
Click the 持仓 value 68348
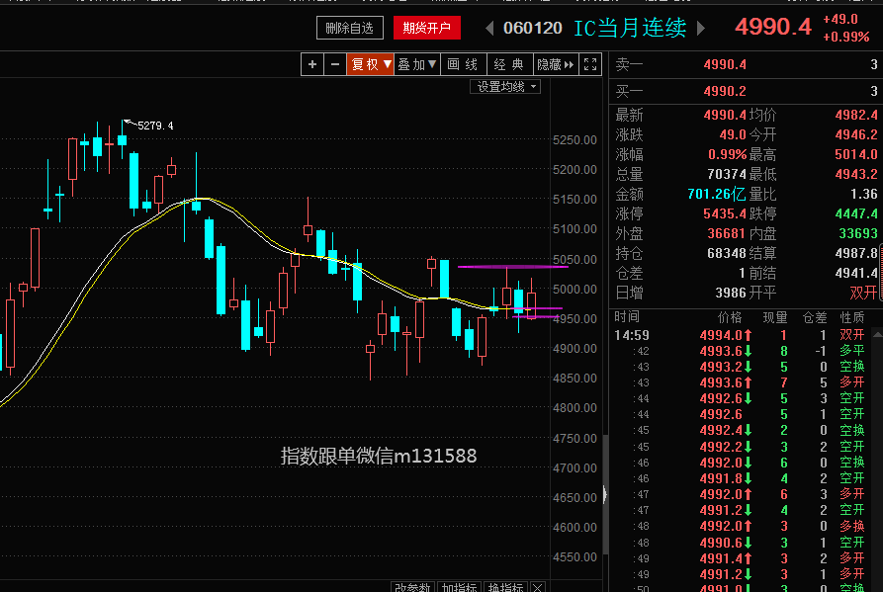(727, 253)
